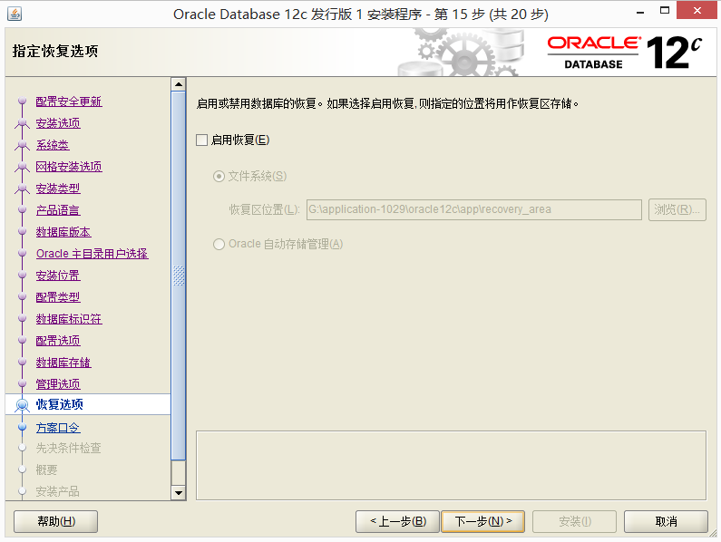
Task: Go to 配置安全更新 step
Action: click(x=69, y=102)
